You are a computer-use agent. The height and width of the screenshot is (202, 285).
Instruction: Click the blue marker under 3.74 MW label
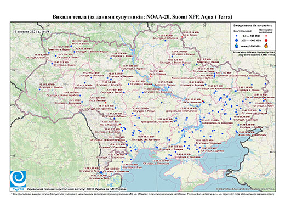[x=111, y=58]
